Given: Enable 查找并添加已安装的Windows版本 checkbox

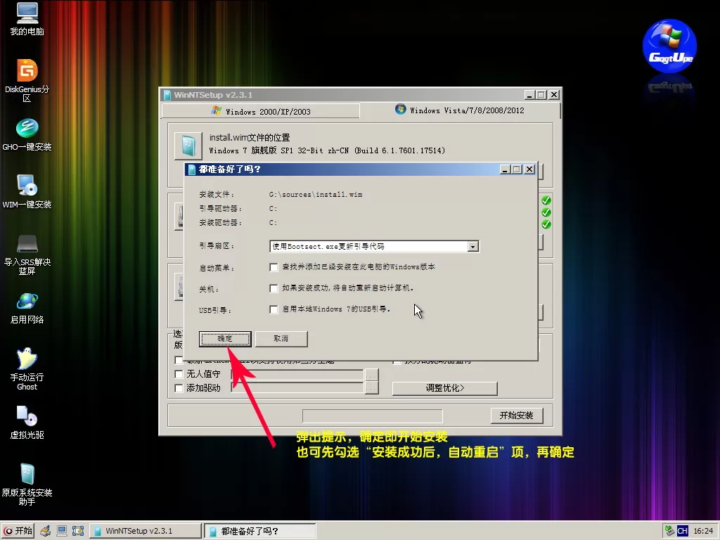Looking at the screenshot, I should point(274,267).
